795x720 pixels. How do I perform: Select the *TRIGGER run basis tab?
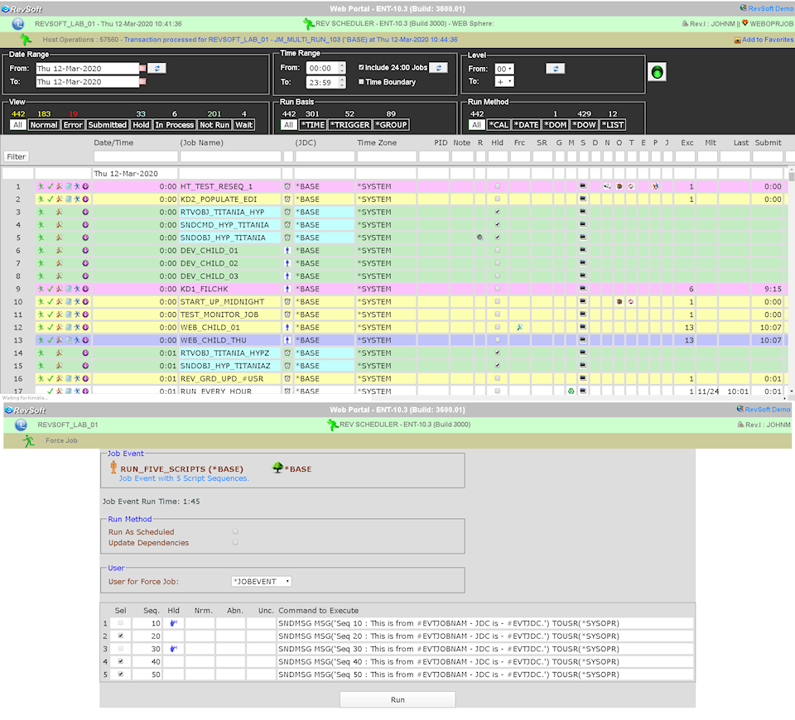(350, 125)
